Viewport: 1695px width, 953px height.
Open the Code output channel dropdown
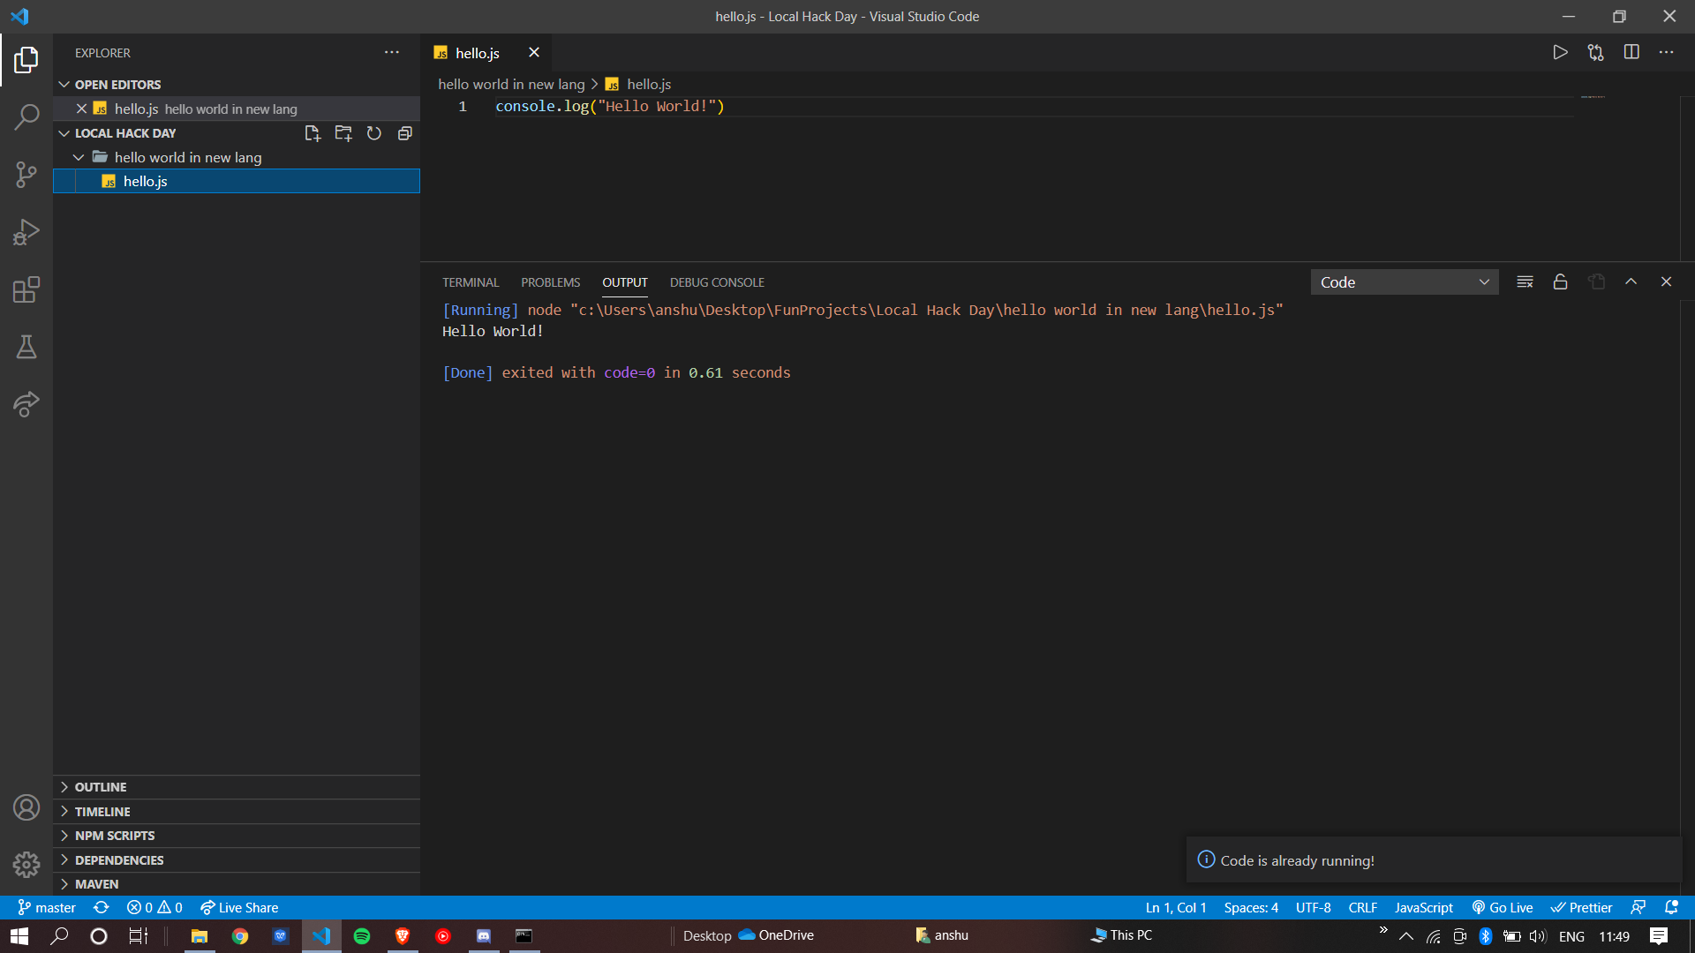coord(1404,282)
